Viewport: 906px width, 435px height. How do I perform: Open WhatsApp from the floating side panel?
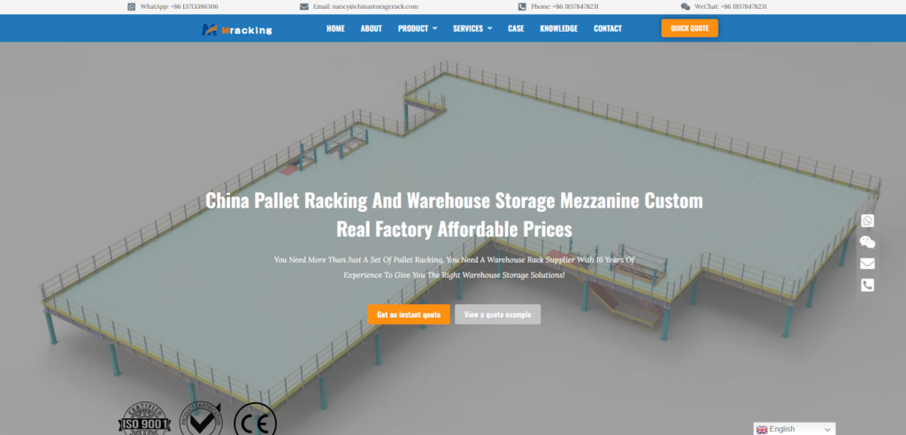[x=867, y=221]
